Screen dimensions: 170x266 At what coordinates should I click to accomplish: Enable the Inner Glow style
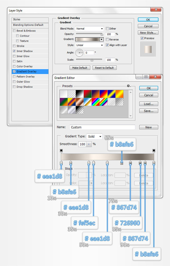click(14, 56)
